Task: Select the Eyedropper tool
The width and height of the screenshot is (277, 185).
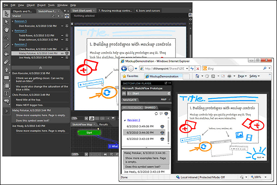Action: [x=6, y=46]
